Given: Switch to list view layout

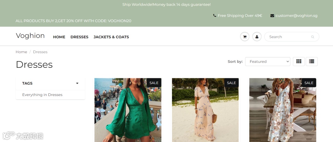Looking at the screenshot, I should [311, 61].
